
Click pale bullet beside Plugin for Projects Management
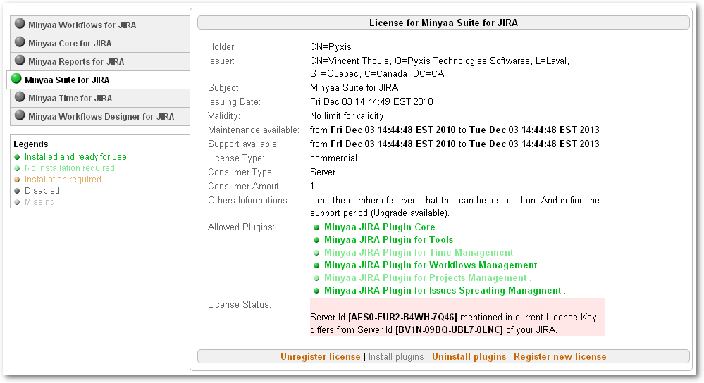[316, 278]
